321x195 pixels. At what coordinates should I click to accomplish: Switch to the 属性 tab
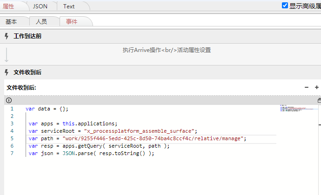pos(8,6)
